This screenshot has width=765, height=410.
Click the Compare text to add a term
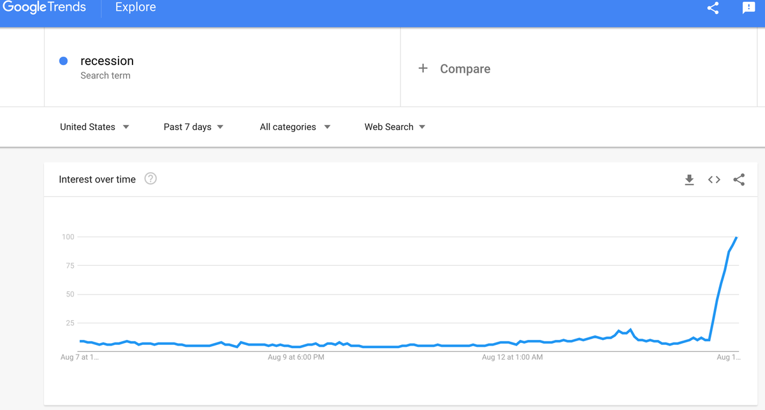pos(465,68)
